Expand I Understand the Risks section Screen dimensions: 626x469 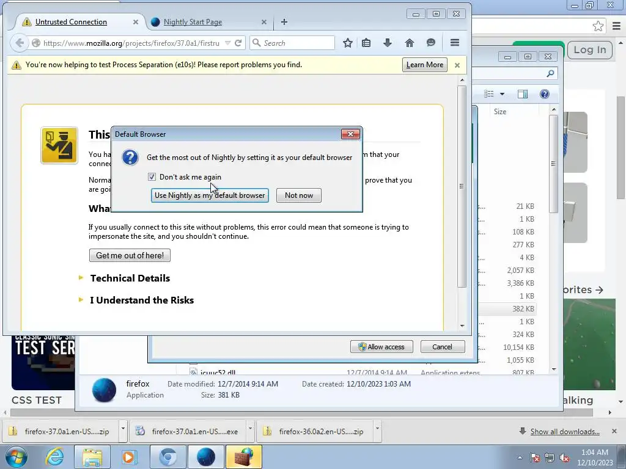pyautogui.click(x=142, y=300)
